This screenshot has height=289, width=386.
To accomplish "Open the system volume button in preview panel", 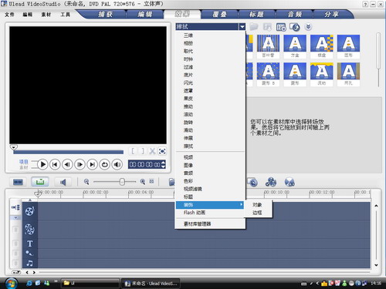I will (x=117, y=164).
